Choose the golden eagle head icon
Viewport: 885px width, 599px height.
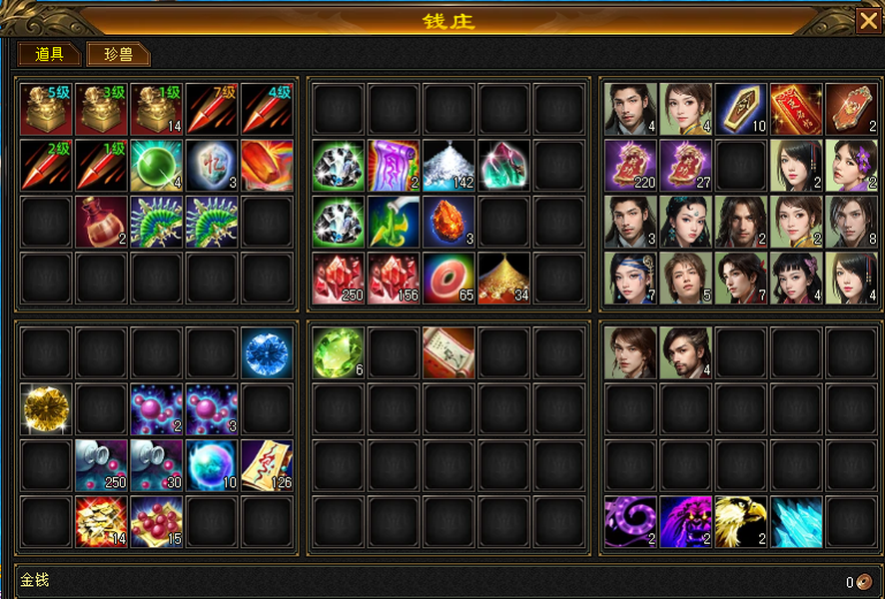coord(741,522)
